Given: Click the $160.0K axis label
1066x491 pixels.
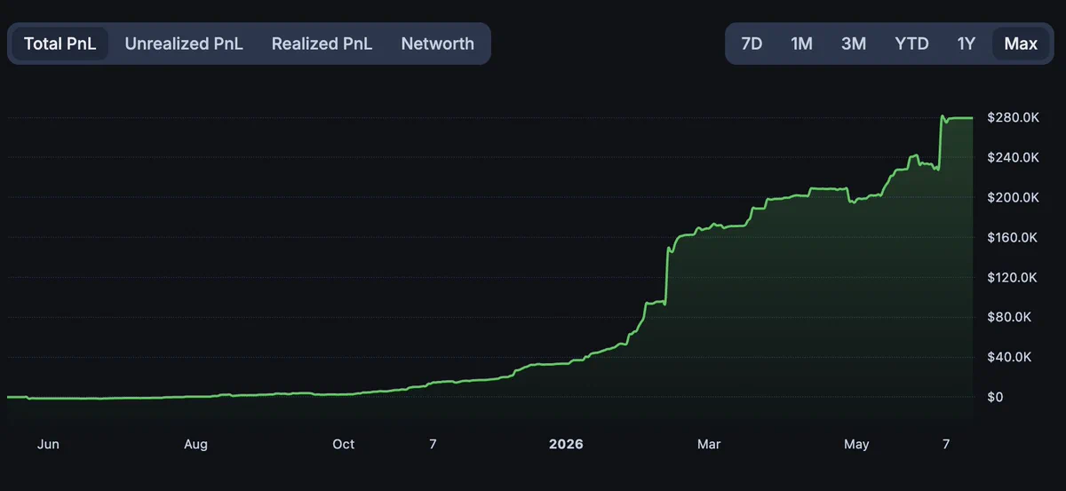Looking at the screenshot, I should (1013, 237).
